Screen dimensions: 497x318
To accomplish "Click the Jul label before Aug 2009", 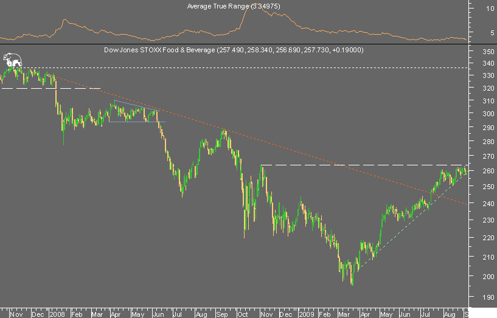I will [x=425, y=314].
